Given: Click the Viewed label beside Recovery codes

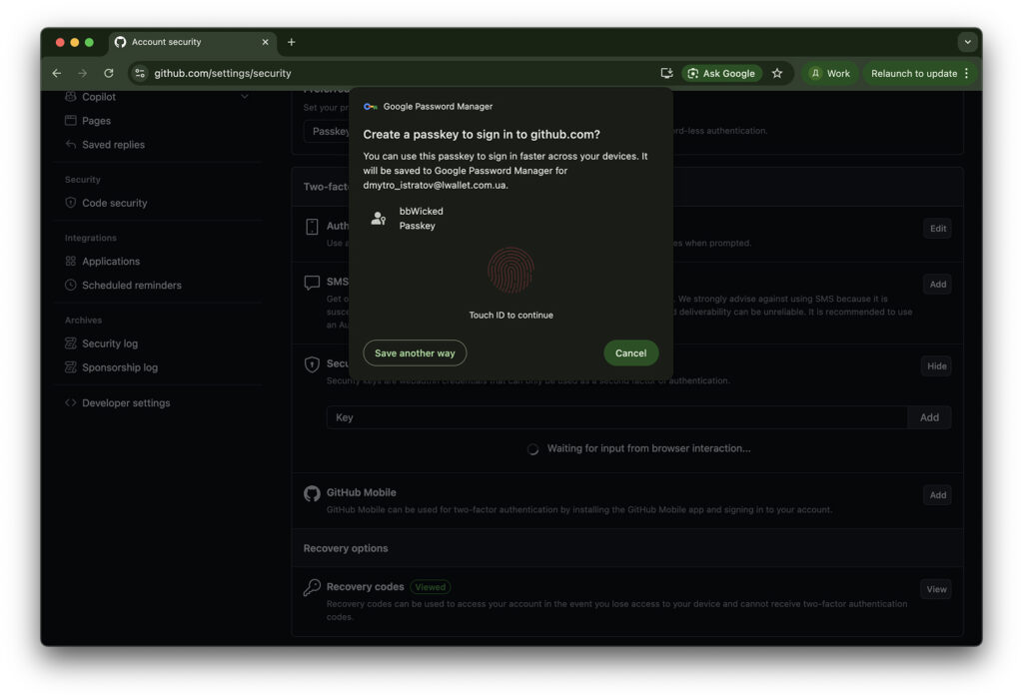Looking at the screenshot, I should pyautogui.click(x=430, y=587).
